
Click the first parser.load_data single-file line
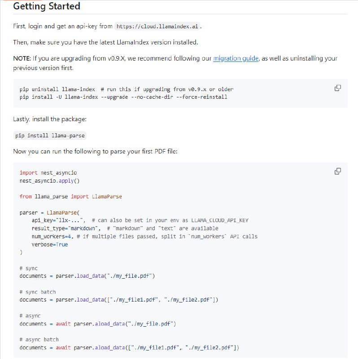pyautogui.click(x=87, y=276)
